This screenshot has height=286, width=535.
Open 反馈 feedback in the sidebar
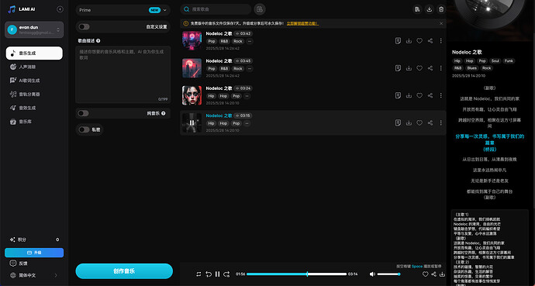point(19,264)
